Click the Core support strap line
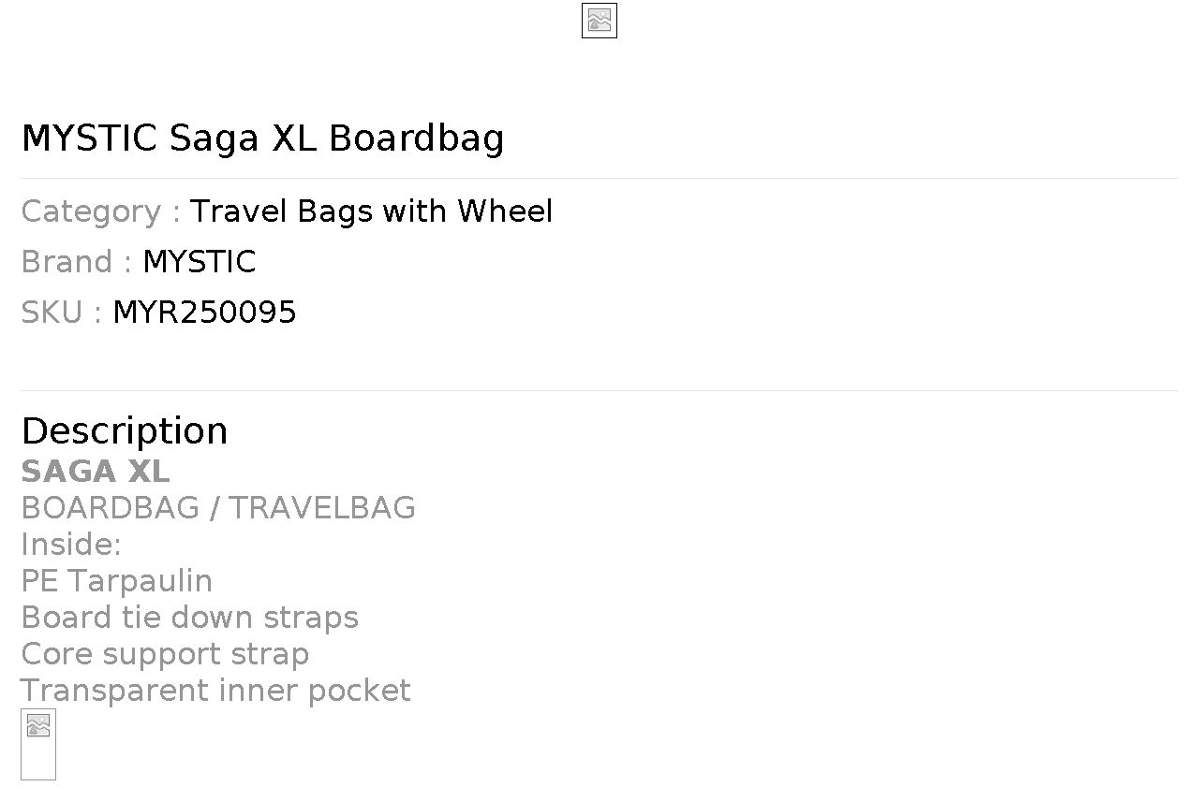The width and height of the screenshot is (1199, 801). click(x=165, y=654)
